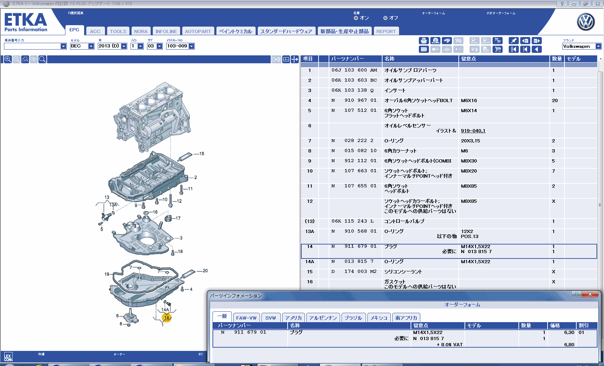Select row 14 plug N 911 679 01
The image size is (604, 366).
(449, 251)
